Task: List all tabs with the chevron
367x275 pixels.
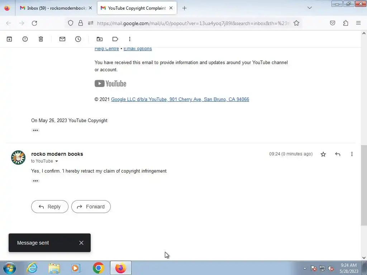Action: pyautogui.click(x=310, y=8)
